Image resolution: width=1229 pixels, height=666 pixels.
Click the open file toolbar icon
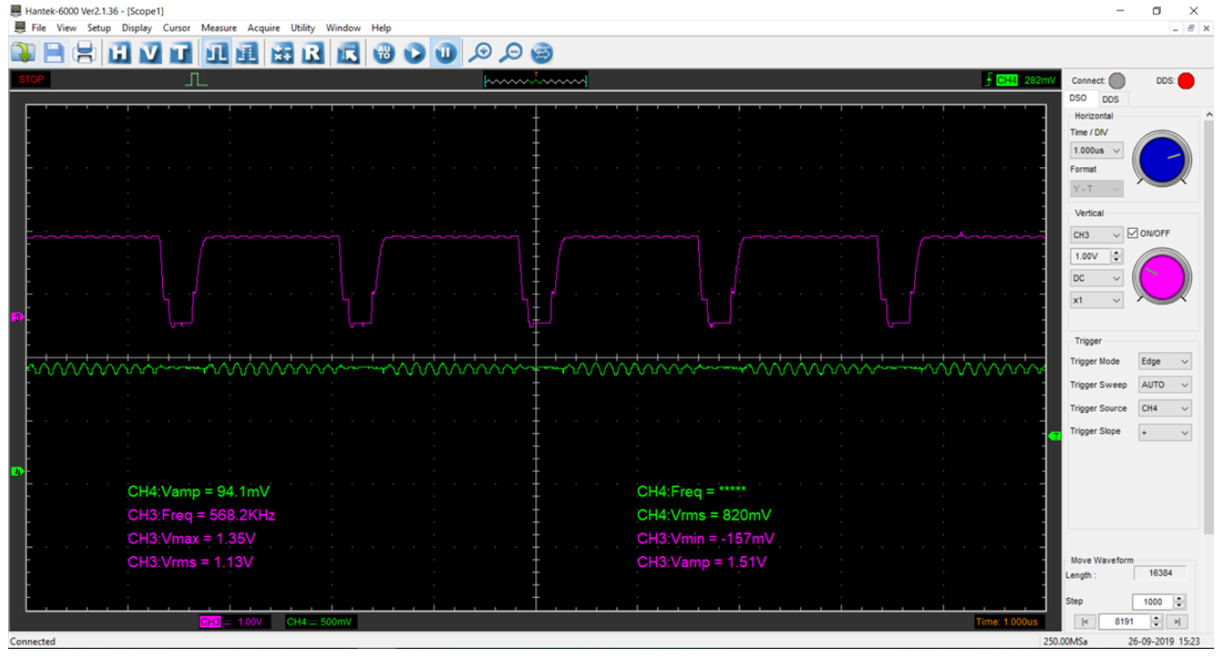click(x=22, y=53)
